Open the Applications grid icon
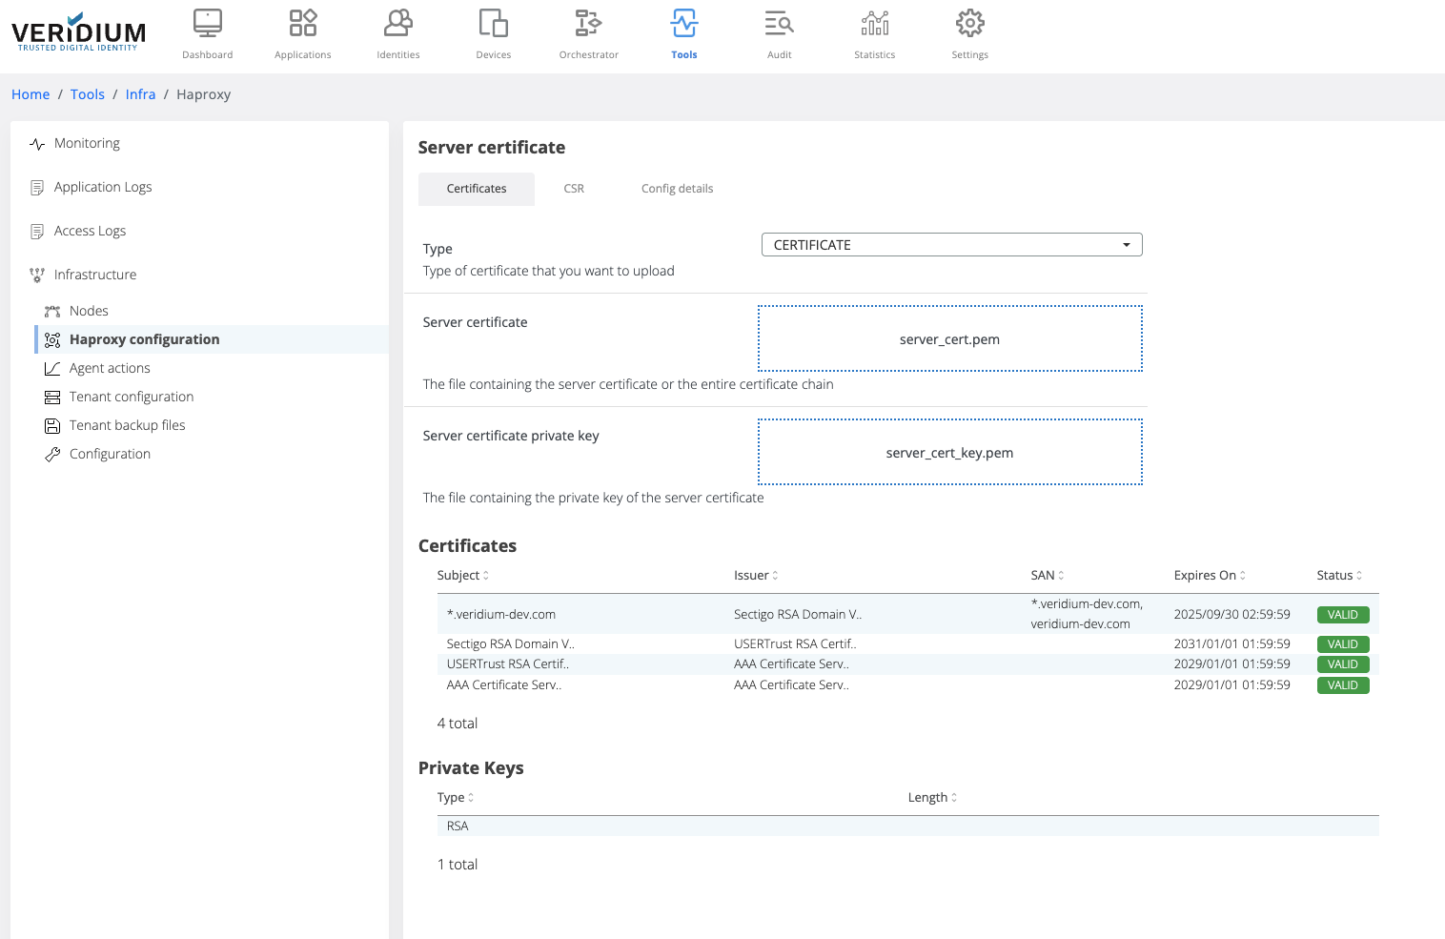This screenshot has height=939, width=1445. [302, 23]
